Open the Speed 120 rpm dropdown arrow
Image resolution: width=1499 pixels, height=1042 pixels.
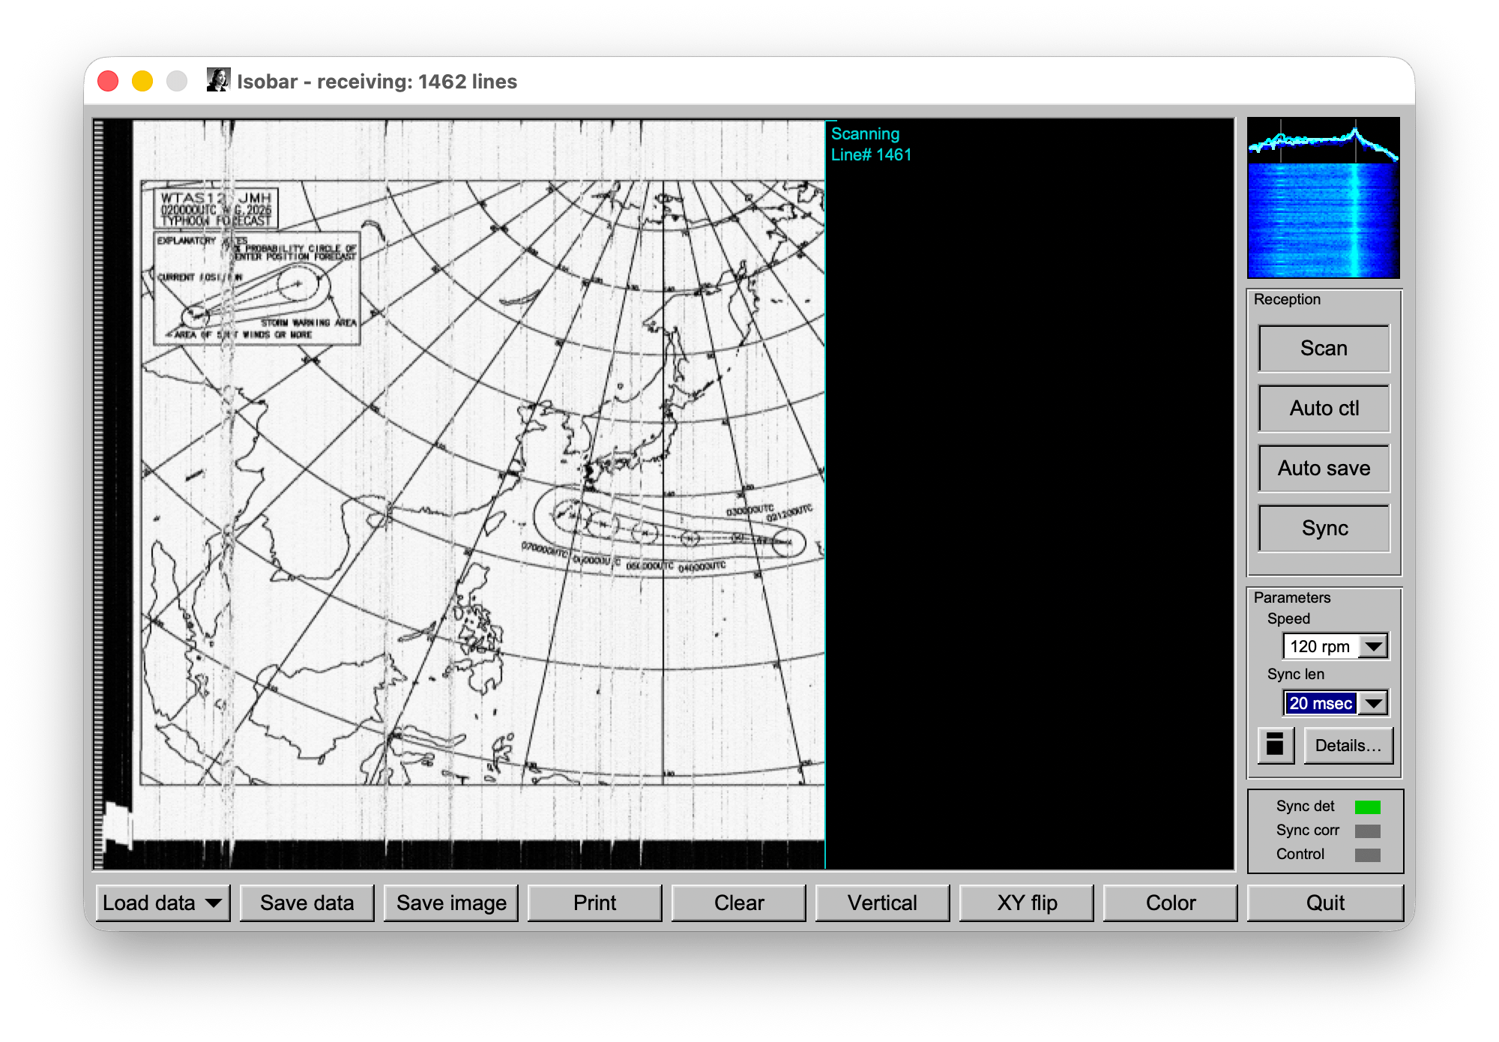[1373, 646]
